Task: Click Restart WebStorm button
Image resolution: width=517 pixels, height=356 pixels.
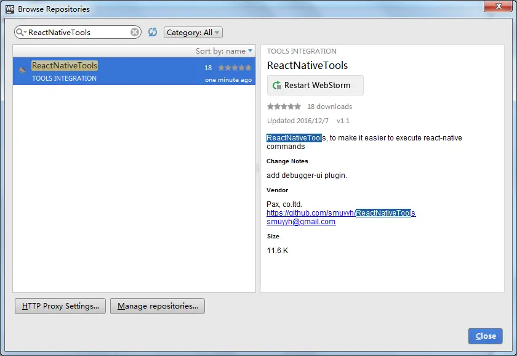Action: [x=315, y=85]
